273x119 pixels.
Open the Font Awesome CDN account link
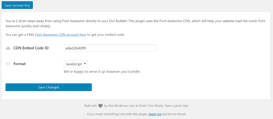[x=60, y=35]
